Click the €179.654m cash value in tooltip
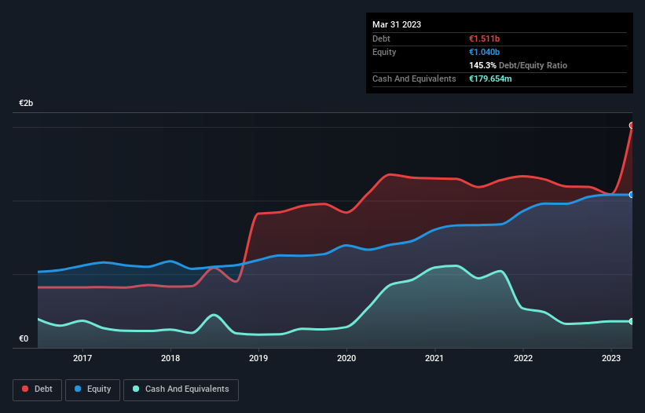This screenshot has width=645, height=413. point(490,79)
